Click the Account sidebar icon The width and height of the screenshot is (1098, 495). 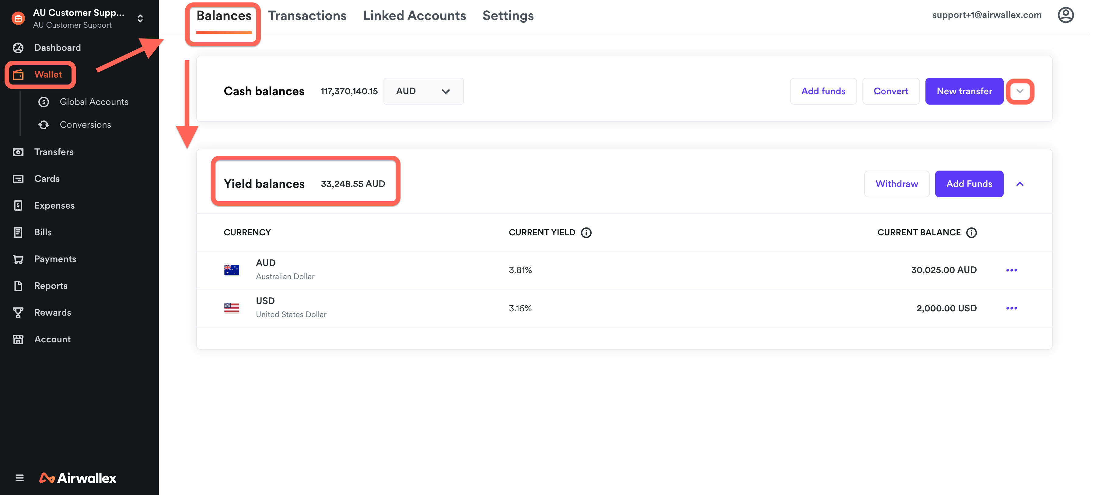tap(18, 339)
